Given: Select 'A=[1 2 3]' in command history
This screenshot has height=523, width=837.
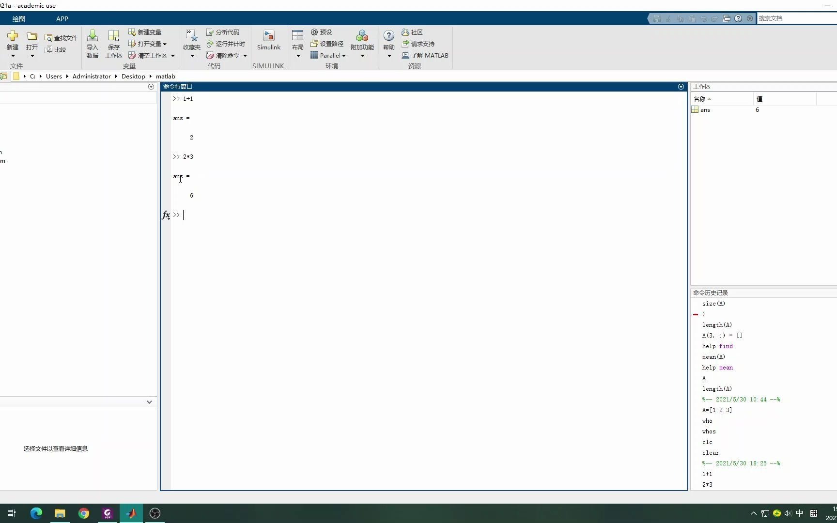Looking at the screenshot, I should coord(717,410).
